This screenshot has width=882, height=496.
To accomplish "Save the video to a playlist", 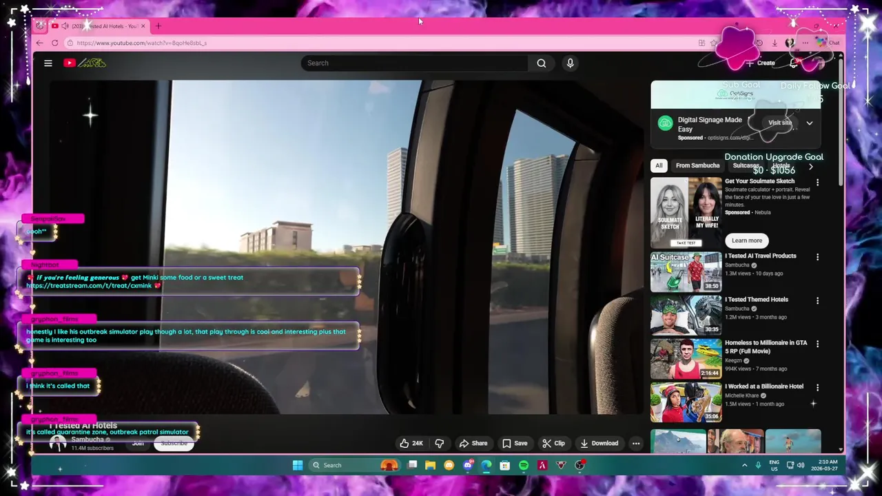I will tap(515, 443).
